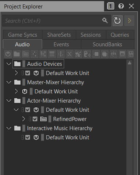Click the RefinedPower virtual folder icon

pyautogui.click(x=43, y=119)
